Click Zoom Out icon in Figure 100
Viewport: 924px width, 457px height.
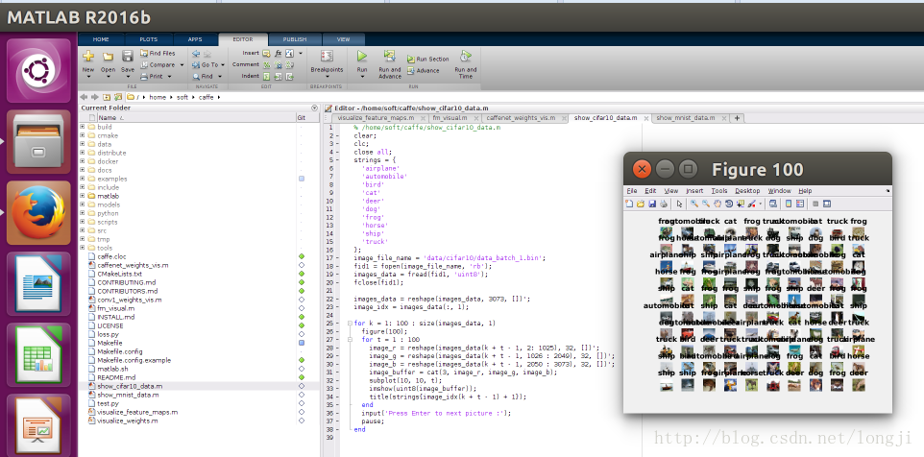pyautogui.click(x=705, y=204)
